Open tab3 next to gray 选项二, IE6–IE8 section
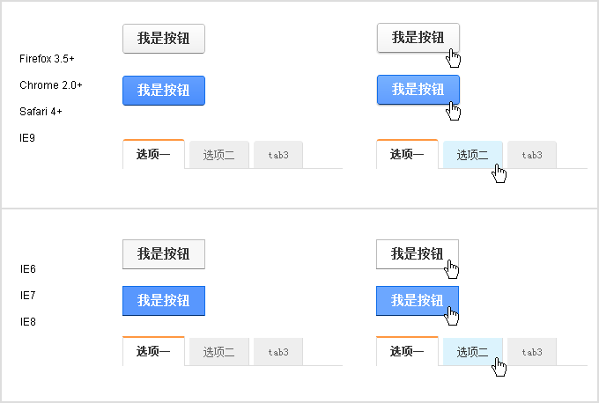The image size is (599, 403). click(x=278, y=352)
